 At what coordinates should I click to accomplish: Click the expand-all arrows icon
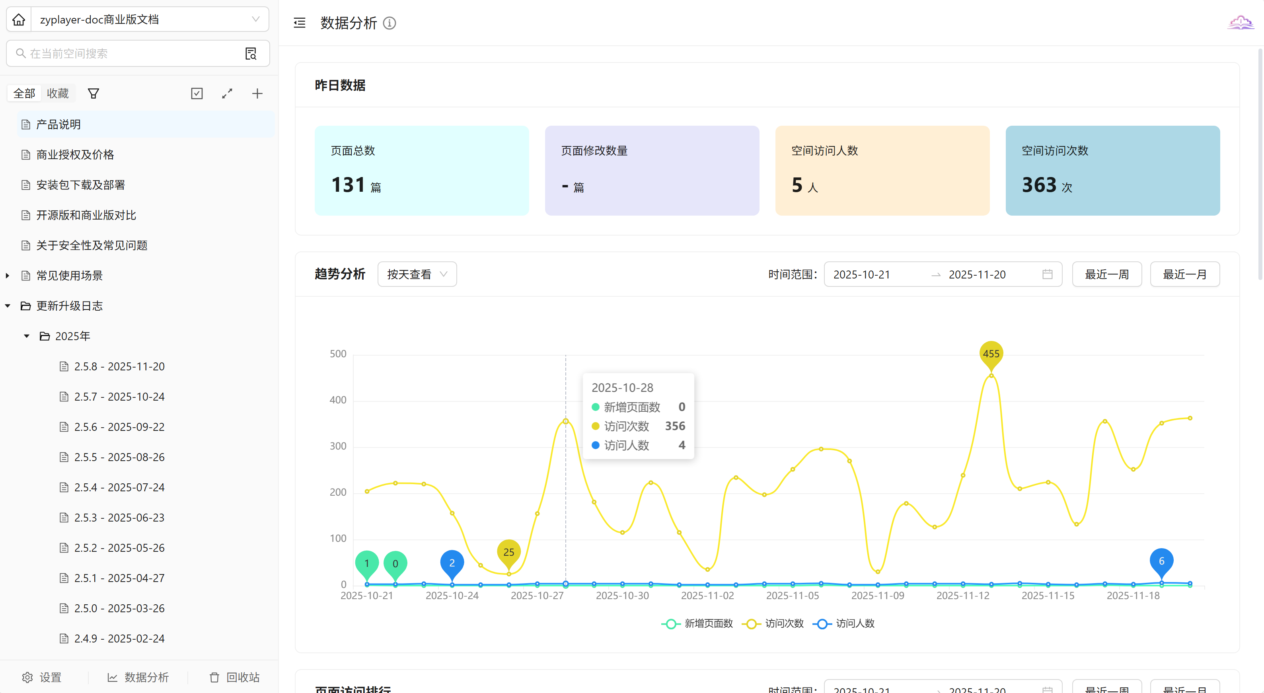(x=227, y=93)
